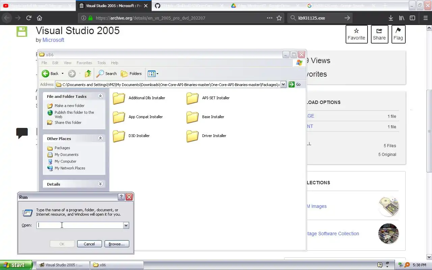Open the Tools menu in Explorer
This screenshot has height=270, width=432.
pyautogui.click(x=102, y=63)
